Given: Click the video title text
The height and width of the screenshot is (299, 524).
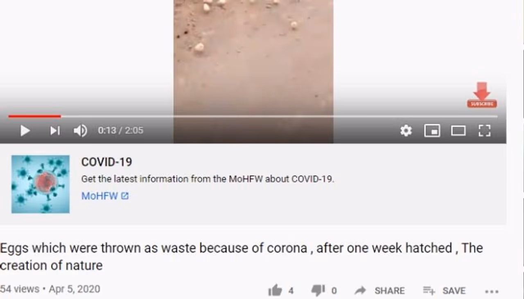Looking at the screenshot, I should (x=242, y=256).
